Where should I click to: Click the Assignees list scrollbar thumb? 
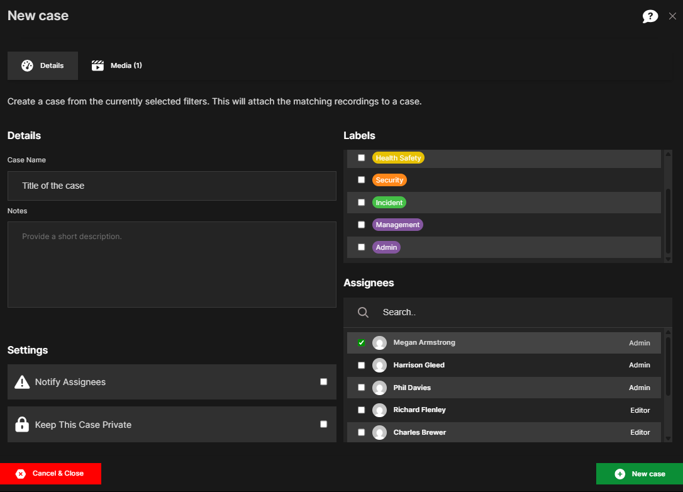tap(668, 367)
